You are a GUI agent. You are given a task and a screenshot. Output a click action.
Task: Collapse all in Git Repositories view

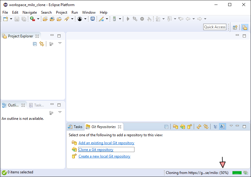166,127
